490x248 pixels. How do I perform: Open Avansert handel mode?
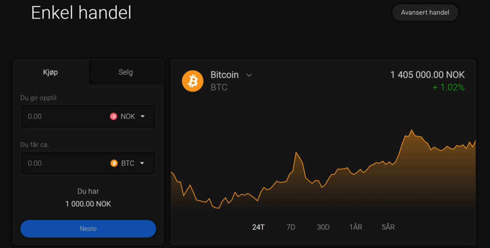[x=425, y=12]
